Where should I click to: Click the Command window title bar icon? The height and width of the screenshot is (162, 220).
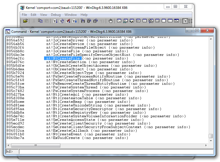[8, 32]
